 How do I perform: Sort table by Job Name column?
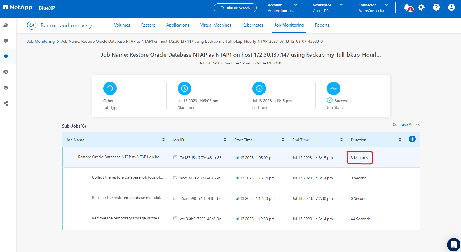point(163,140)
